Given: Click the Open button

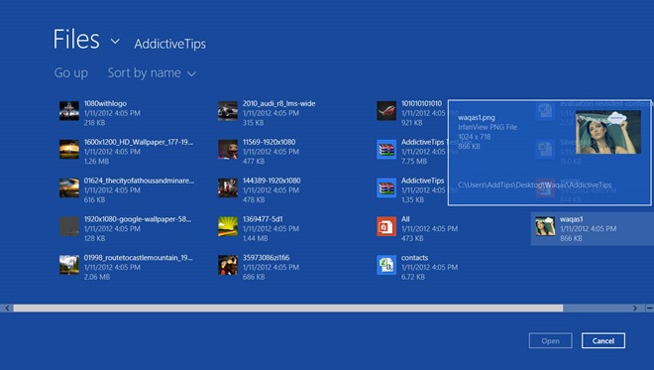Looking at the screenshot, I should point(550,341).
